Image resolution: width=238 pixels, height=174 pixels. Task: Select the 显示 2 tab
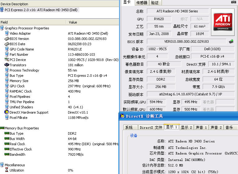187,128
